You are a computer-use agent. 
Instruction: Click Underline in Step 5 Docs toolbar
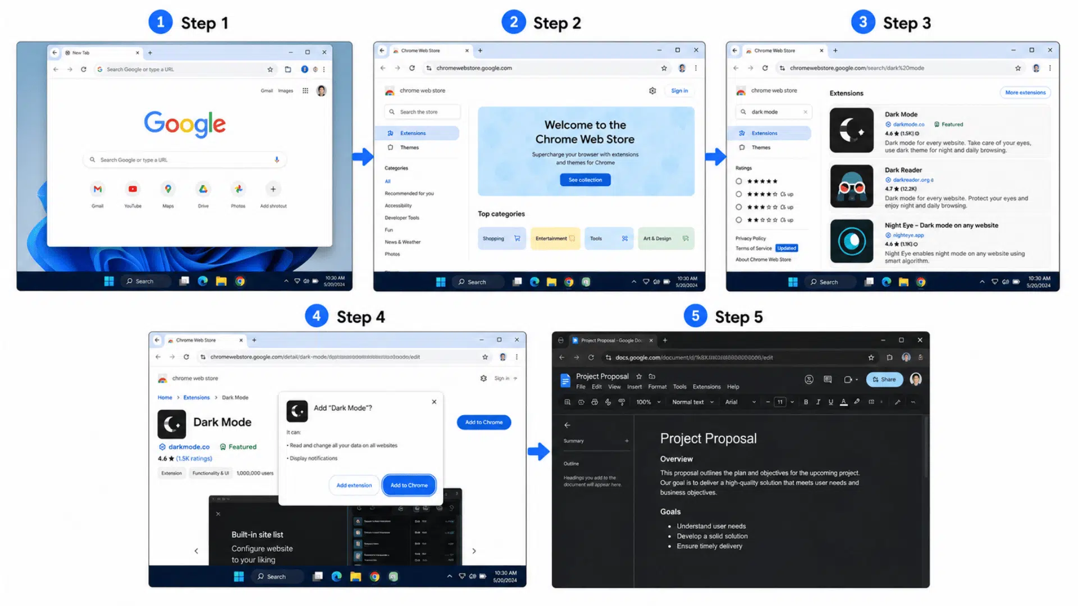pyautogui.click(x=830, y=402)
